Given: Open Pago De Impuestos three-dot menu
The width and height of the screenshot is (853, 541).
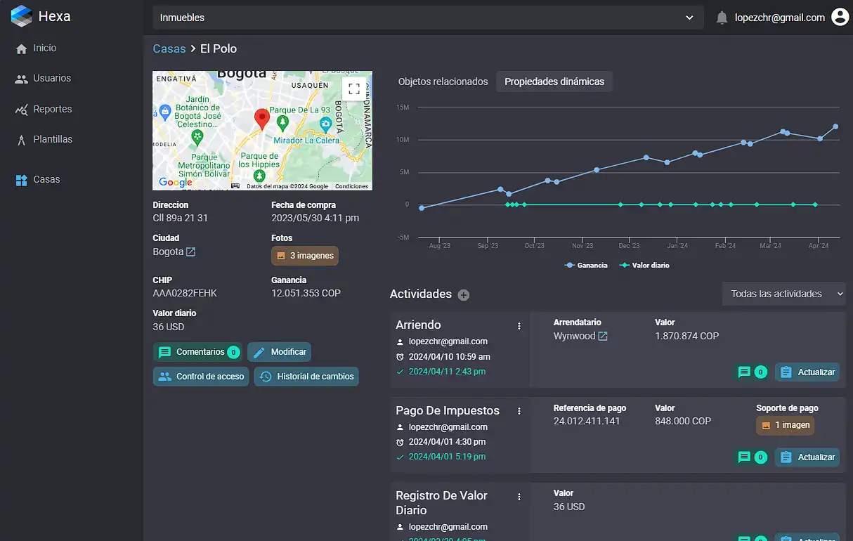Looking at the screenshot, I should 519,411.
